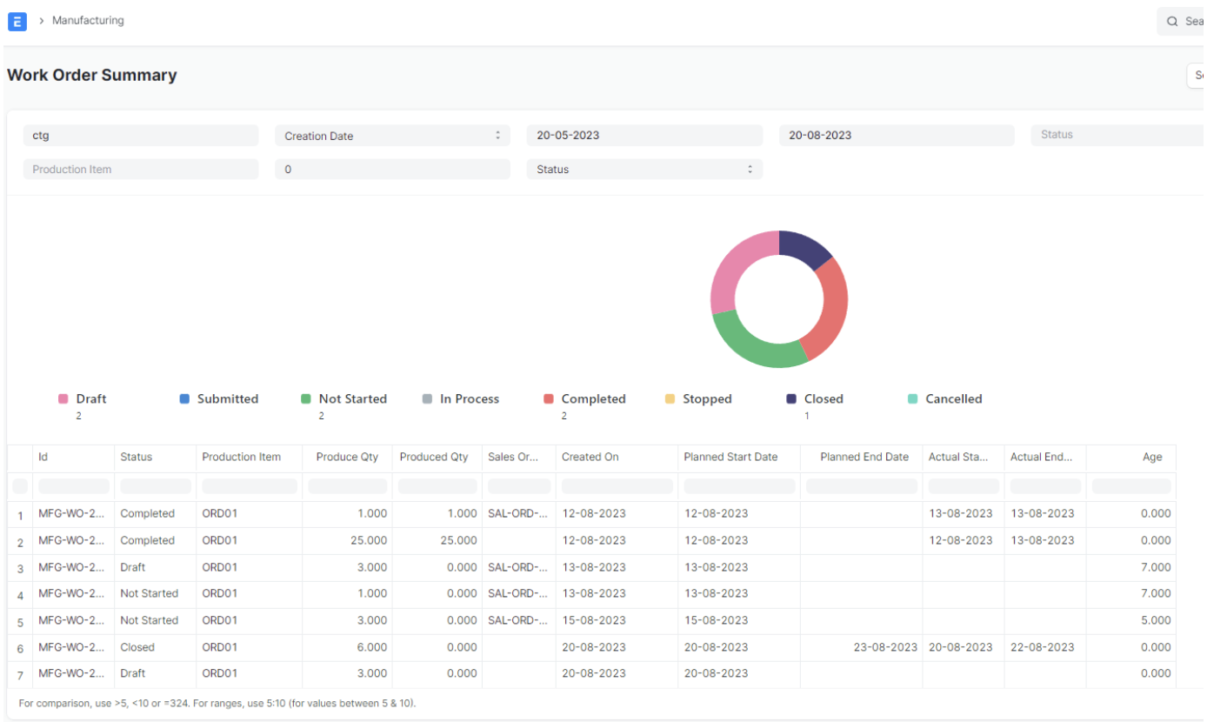1207x722 pixels.
Task: Toggle the Closed legend item
Action: pos(823,399)
